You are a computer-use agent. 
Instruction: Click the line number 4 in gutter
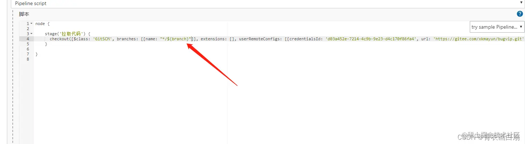pyautogui.click(x=28, y=39)
